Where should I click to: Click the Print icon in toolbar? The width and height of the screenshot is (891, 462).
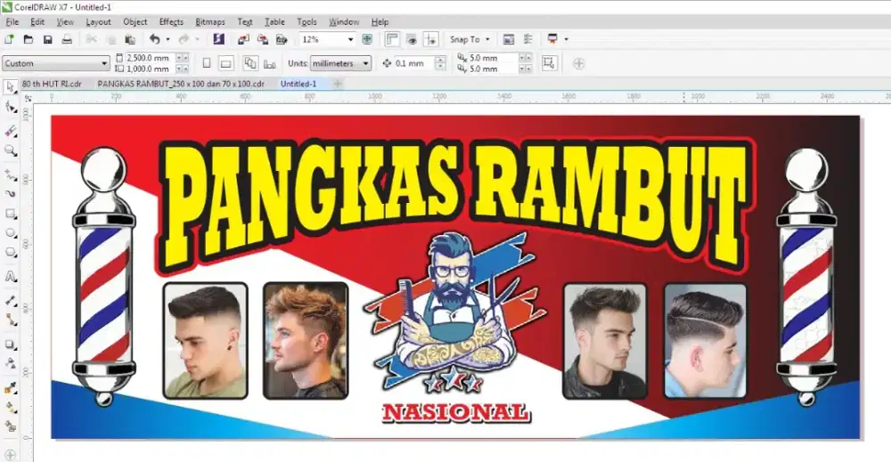pos(67,39)
